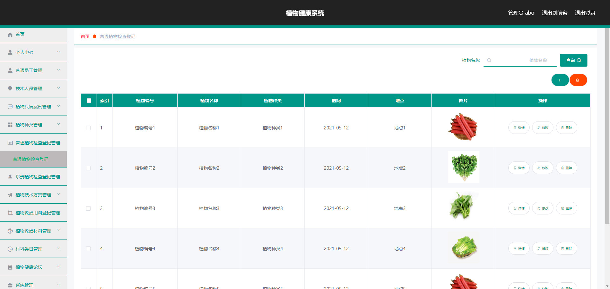Click the red trash bulk-delete icon

click(x=578, y=80)
